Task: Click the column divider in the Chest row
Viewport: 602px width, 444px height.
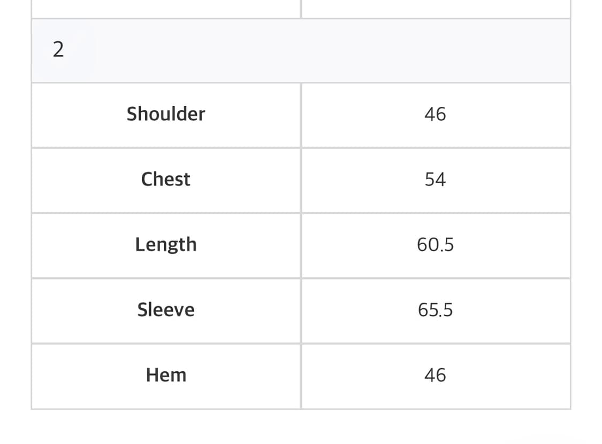Action: coord(301,180)
